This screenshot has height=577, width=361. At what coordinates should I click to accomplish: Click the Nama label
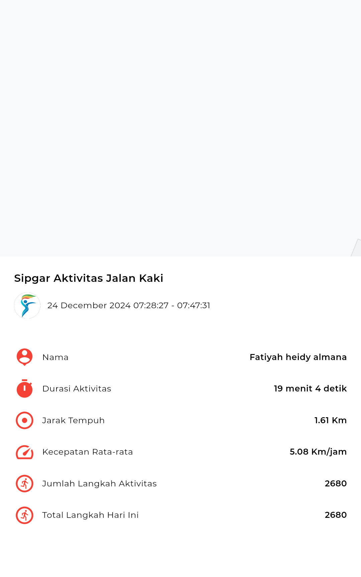(x=55, y=357)
